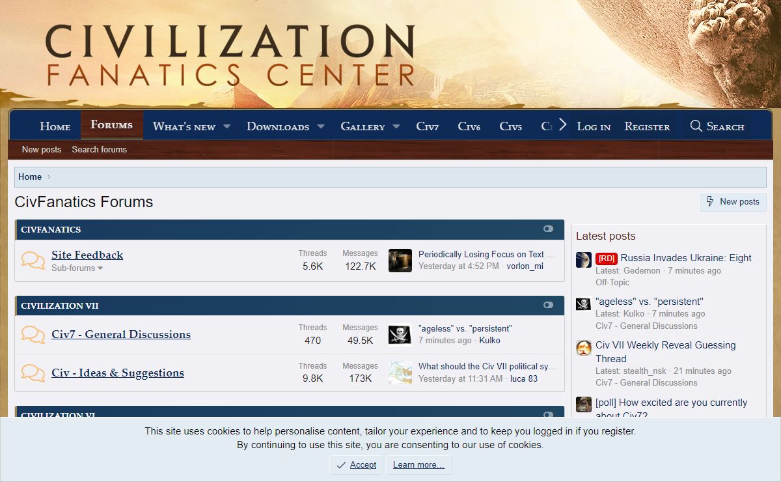The image size is (781, 482).
Task: Click the Civilization Fanatics Center logo
Action: 230,55
